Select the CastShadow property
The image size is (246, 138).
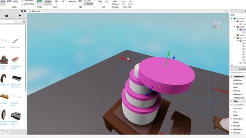[x=238, y=84]
